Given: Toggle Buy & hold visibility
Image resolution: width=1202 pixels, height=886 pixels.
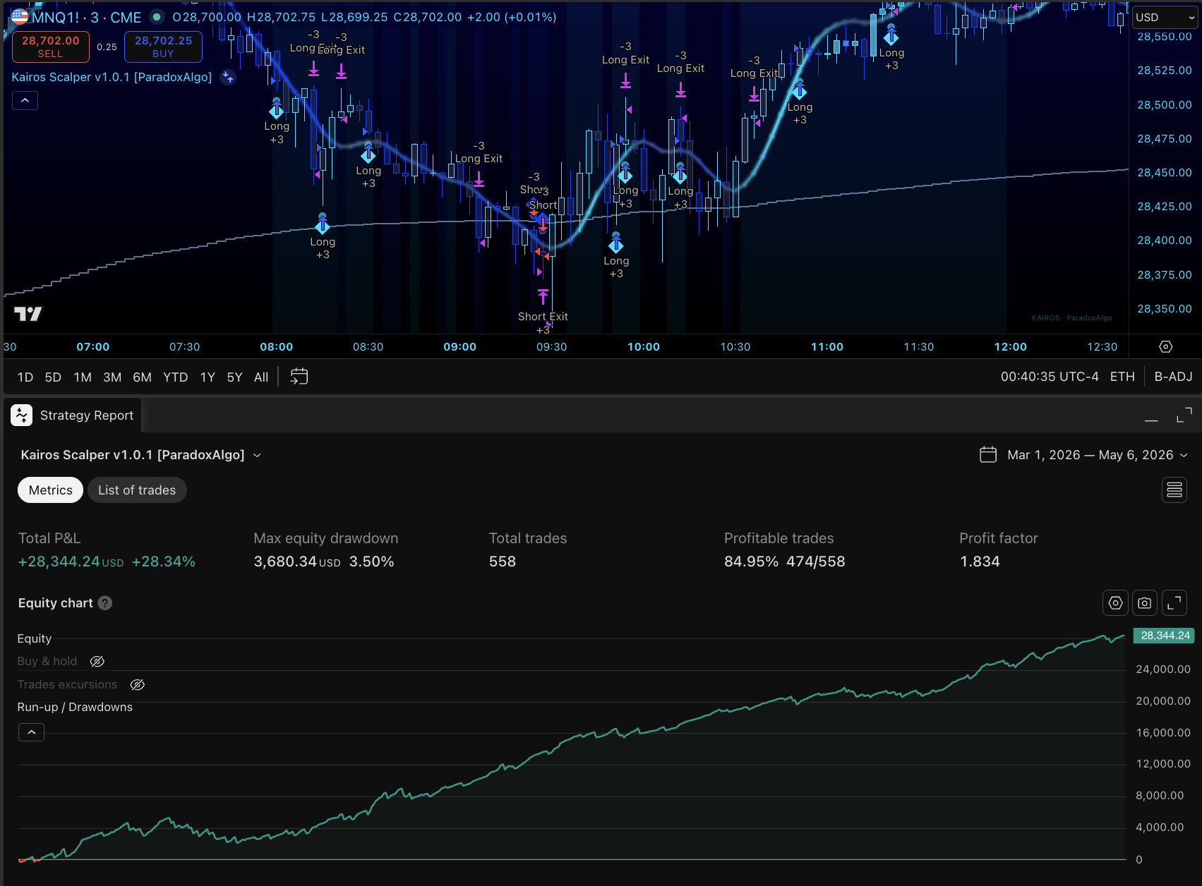Looking at the screenshot, I should [x=97, y=661].
